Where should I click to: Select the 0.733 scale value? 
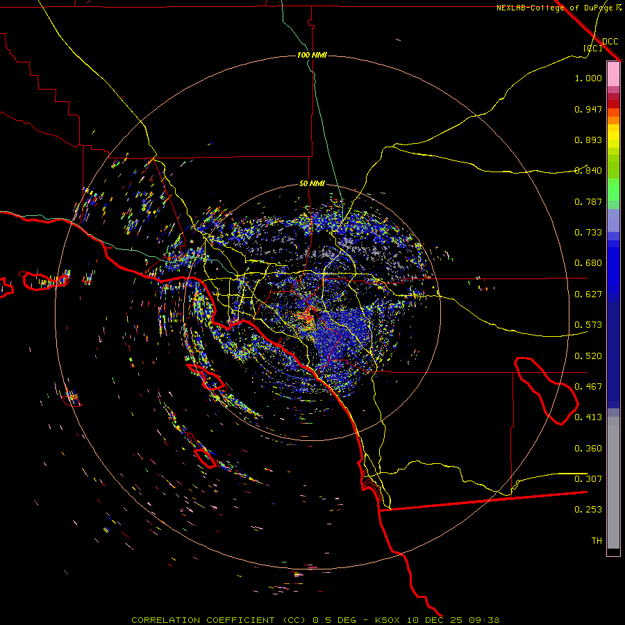point(588,233)
